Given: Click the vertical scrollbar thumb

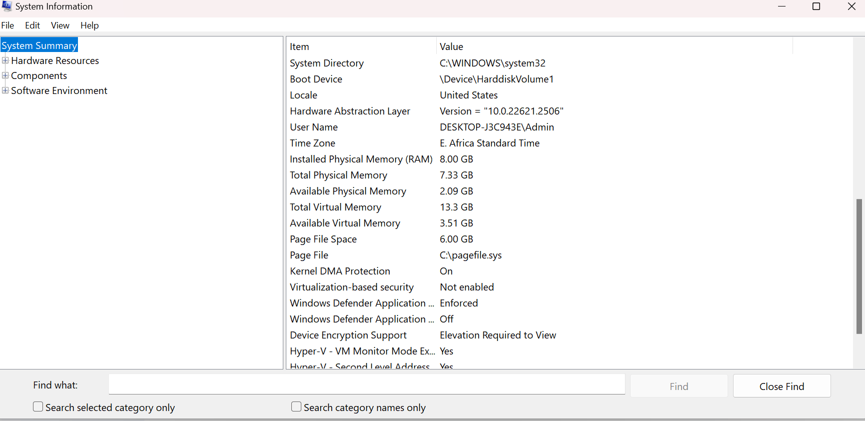Looking at the screenshot, I should [859, 266].
